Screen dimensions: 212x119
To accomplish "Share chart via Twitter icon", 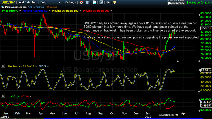I will click(95, 2).
